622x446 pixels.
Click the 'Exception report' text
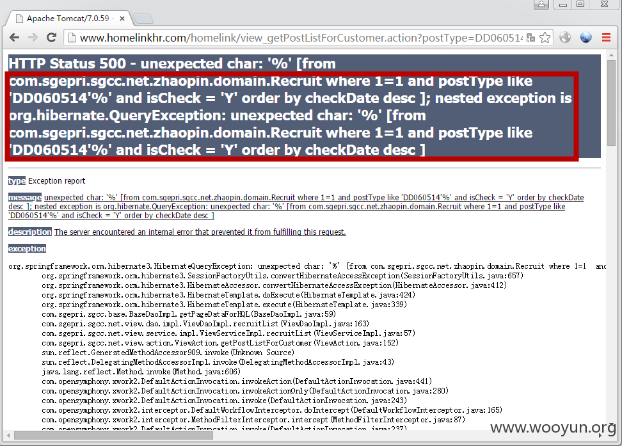(x=57, y=181)
